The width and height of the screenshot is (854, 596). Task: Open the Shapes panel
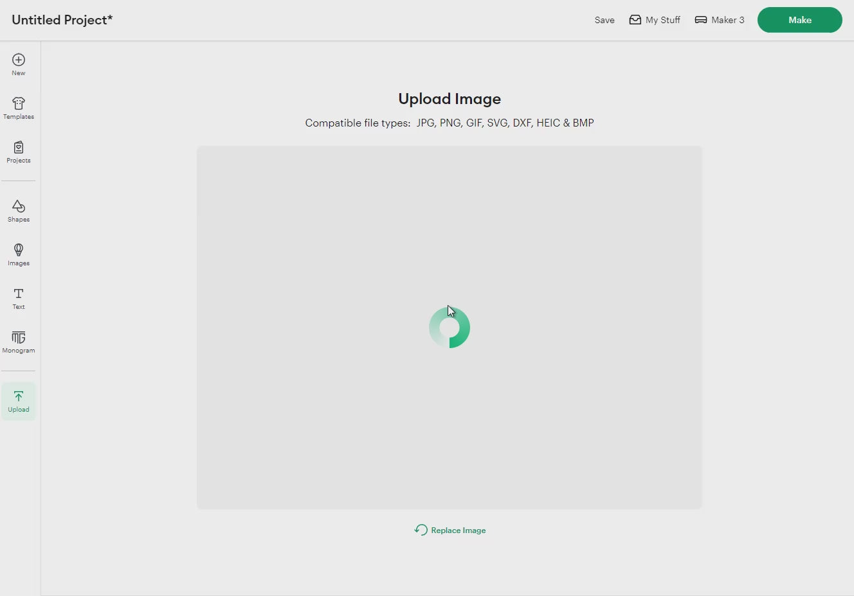pos(19,211)
